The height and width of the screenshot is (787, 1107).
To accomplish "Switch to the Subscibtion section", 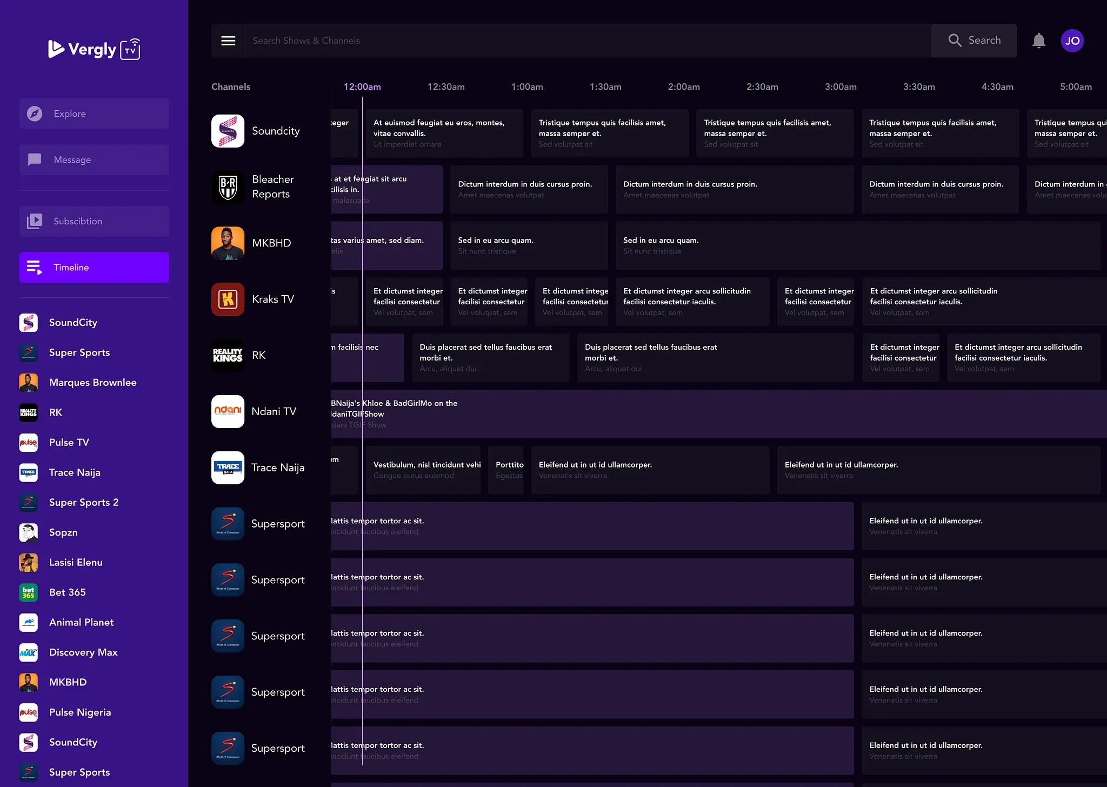I will click(x=94, y=221).
